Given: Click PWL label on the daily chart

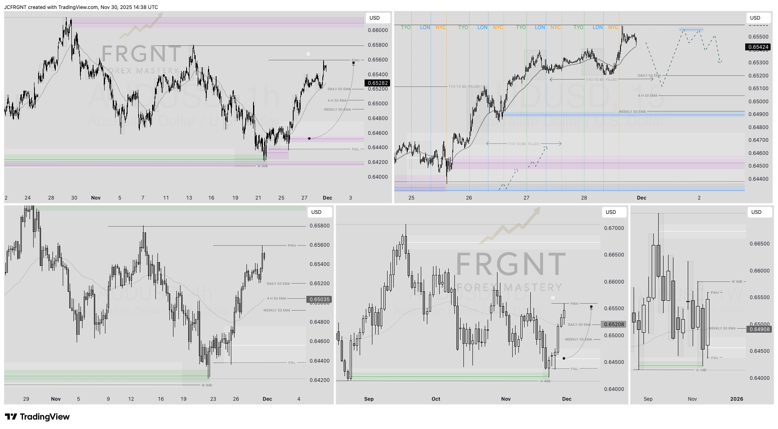Looking at the screenshot, I should click(x=574, y=369).
